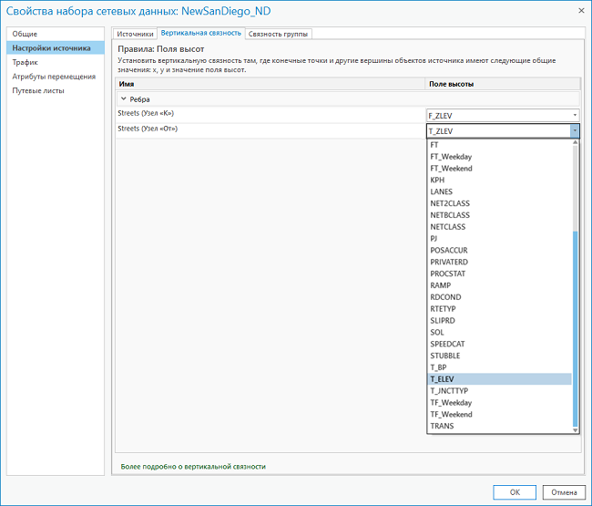
Task: Close the network dataset properties dialog
Action: (x=579, y=10)
